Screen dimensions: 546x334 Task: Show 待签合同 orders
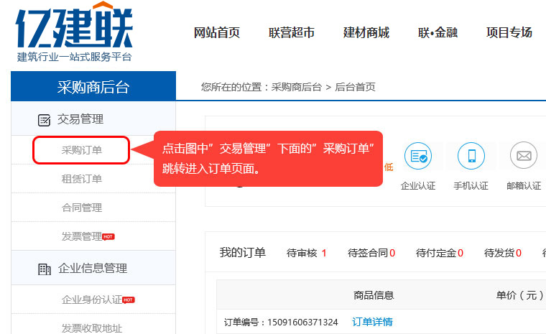[x=371, y=253]
